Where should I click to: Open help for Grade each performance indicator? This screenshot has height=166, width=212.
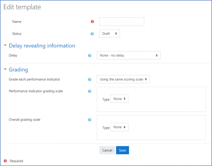(89, 80)
